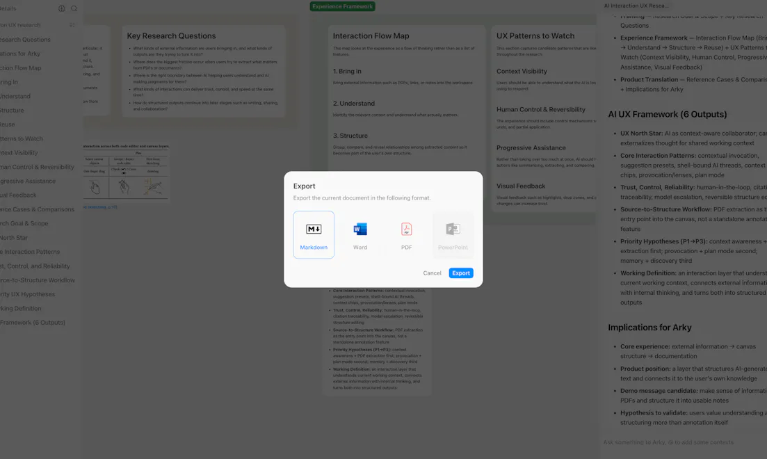Click Progressive Assistance heading on canvas card
767x459 pixels.
(531, 147)
